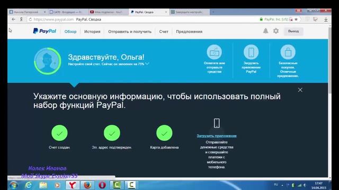The width and height of the screenshot is (339, 190).
Task: Open the Обзор navigation tab
Action: coord(70,32)
